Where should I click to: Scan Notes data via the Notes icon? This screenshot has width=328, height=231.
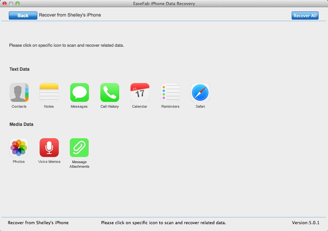[x=49, y=92]
